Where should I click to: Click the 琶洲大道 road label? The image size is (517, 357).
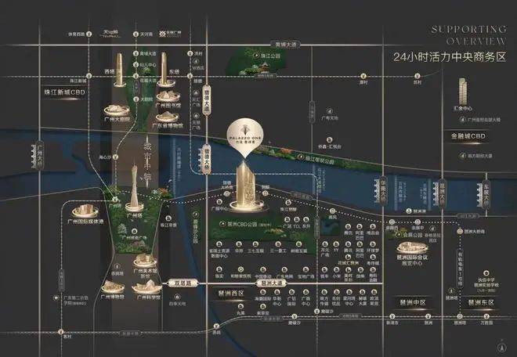coord(271,283)
